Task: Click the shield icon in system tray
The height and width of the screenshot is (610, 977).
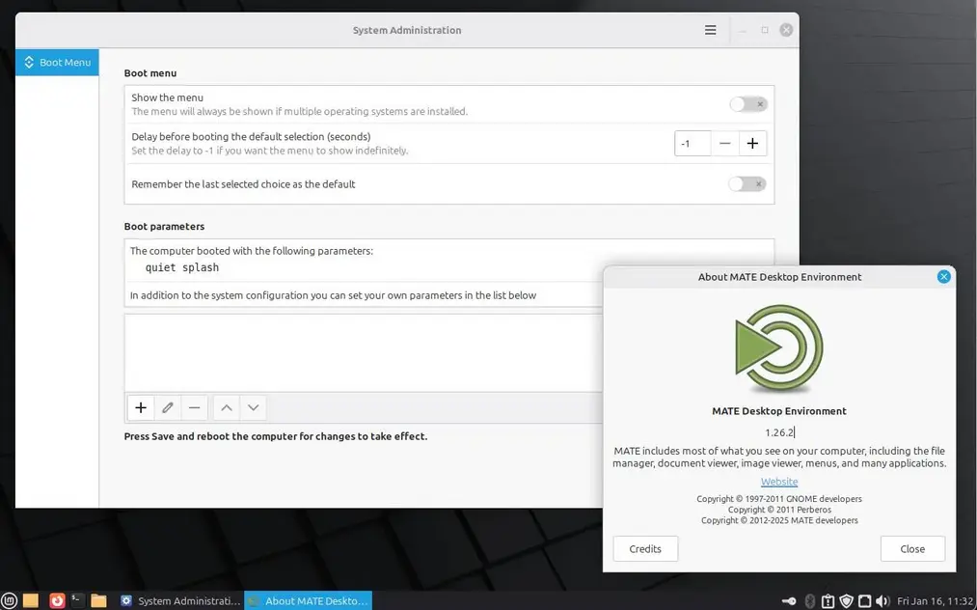Action: (846, 599)
